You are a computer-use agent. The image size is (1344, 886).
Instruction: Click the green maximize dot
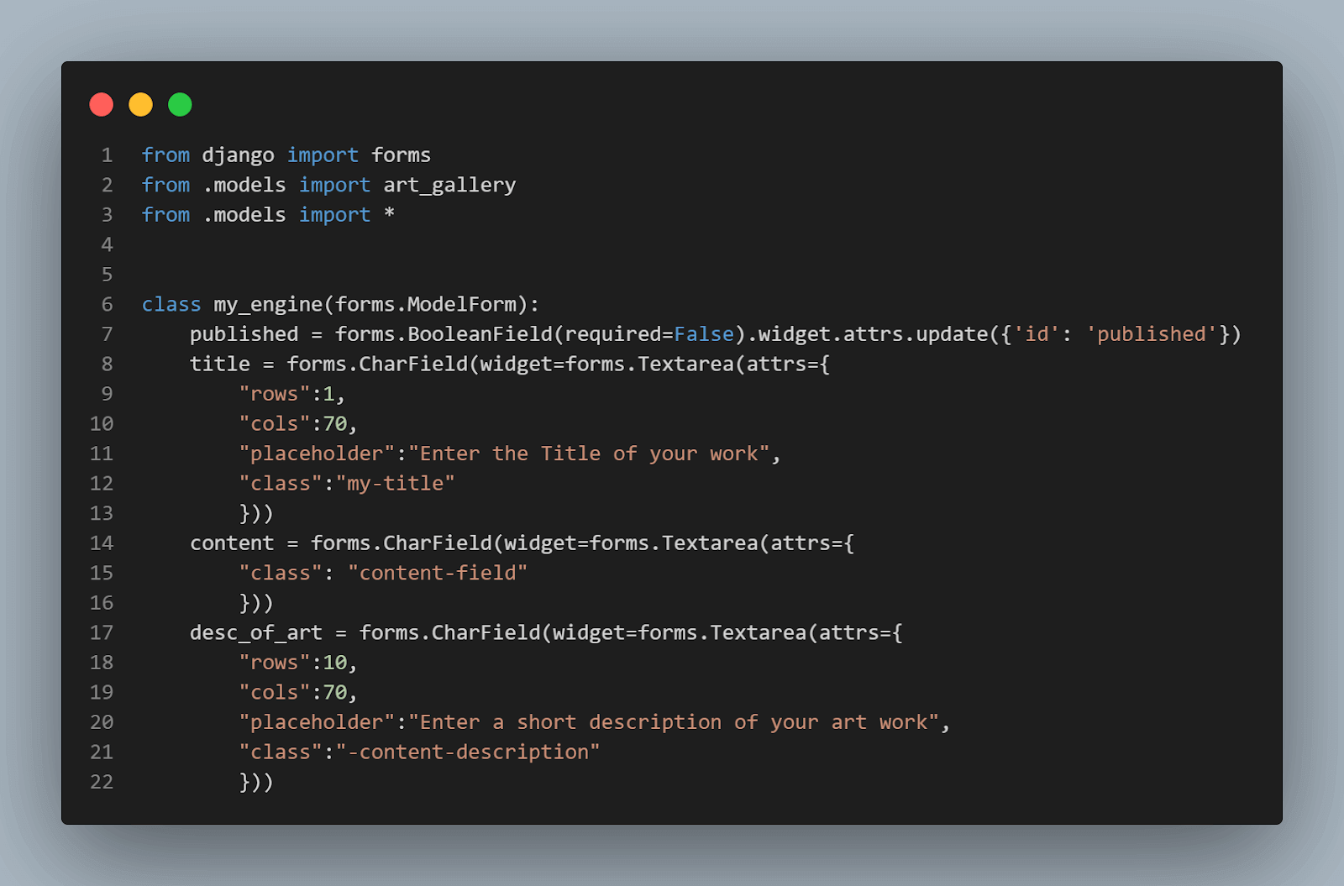pyautogui.click(x=180, y=105)
